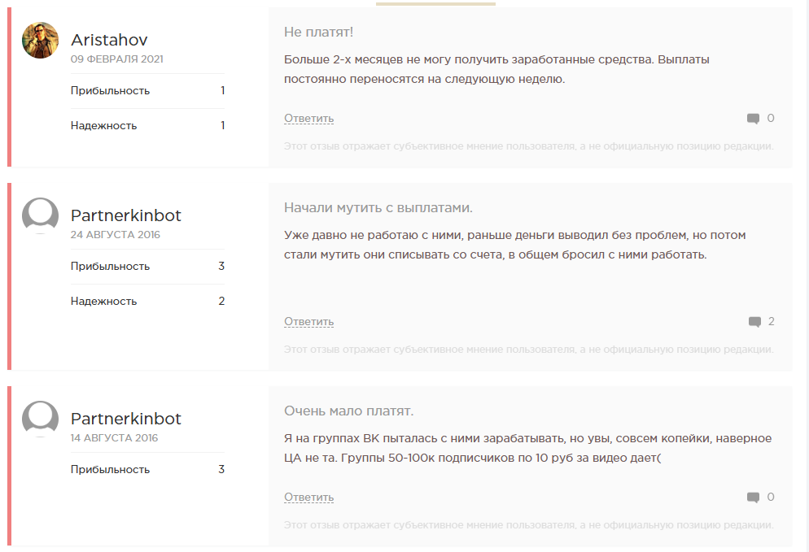Viewport: 809px width, 552px height.
Task: Reply to the 'Не платят!' review
Action: 308,119
